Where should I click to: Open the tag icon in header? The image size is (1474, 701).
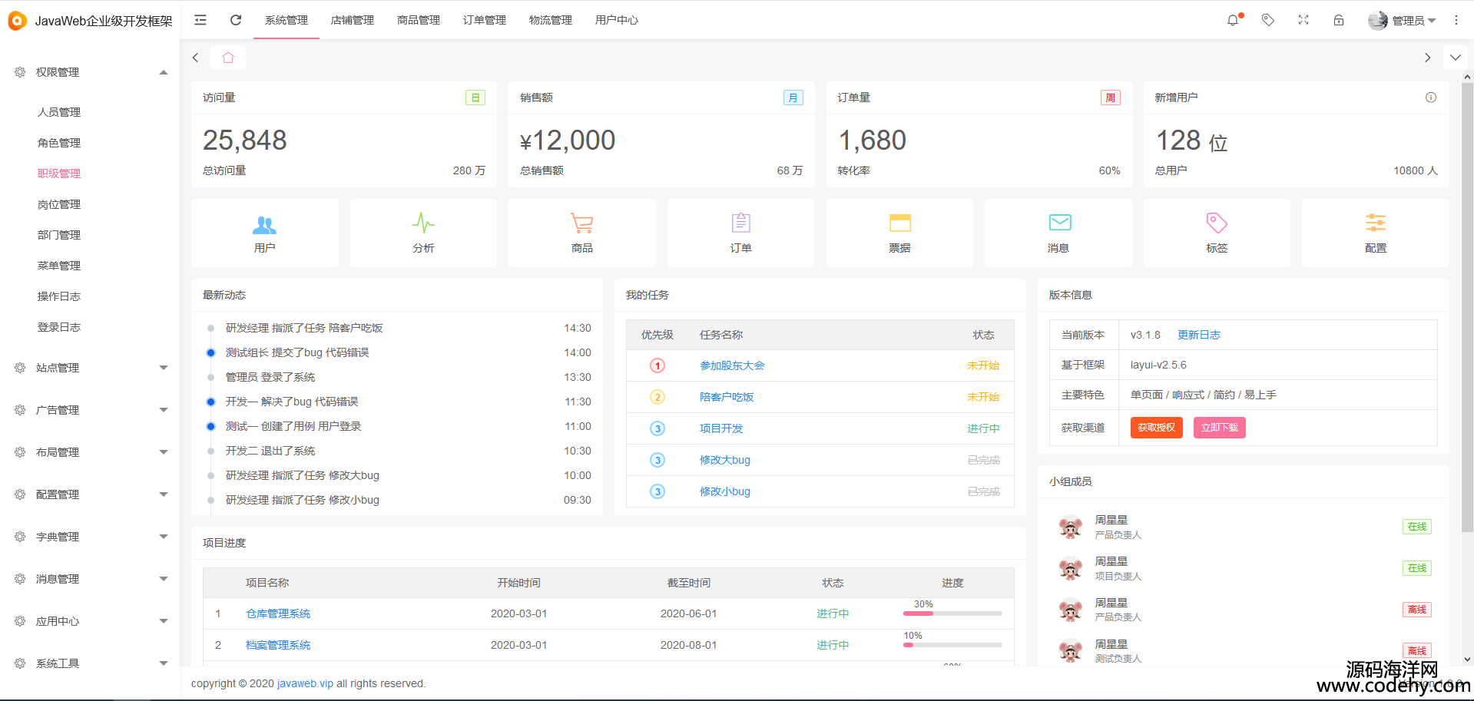(x=1268, y=20)
